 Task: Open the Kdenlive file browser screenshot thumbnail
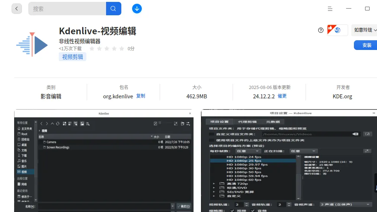[x=104, y=161]
